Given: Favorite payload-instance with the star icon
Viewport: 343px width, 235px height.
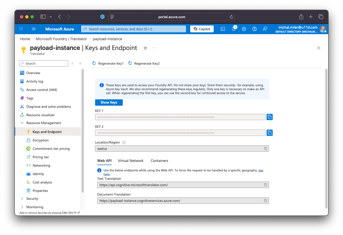Looking at the screenshot, I should tap(145, 48).
